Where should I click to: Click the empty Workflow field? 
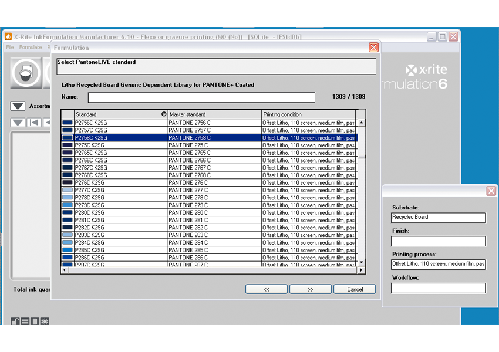(x=439, y=288)
